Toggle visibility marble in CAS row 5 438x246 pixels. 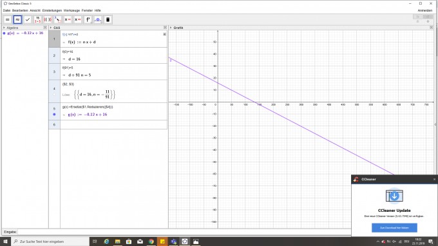click(54, 115)
